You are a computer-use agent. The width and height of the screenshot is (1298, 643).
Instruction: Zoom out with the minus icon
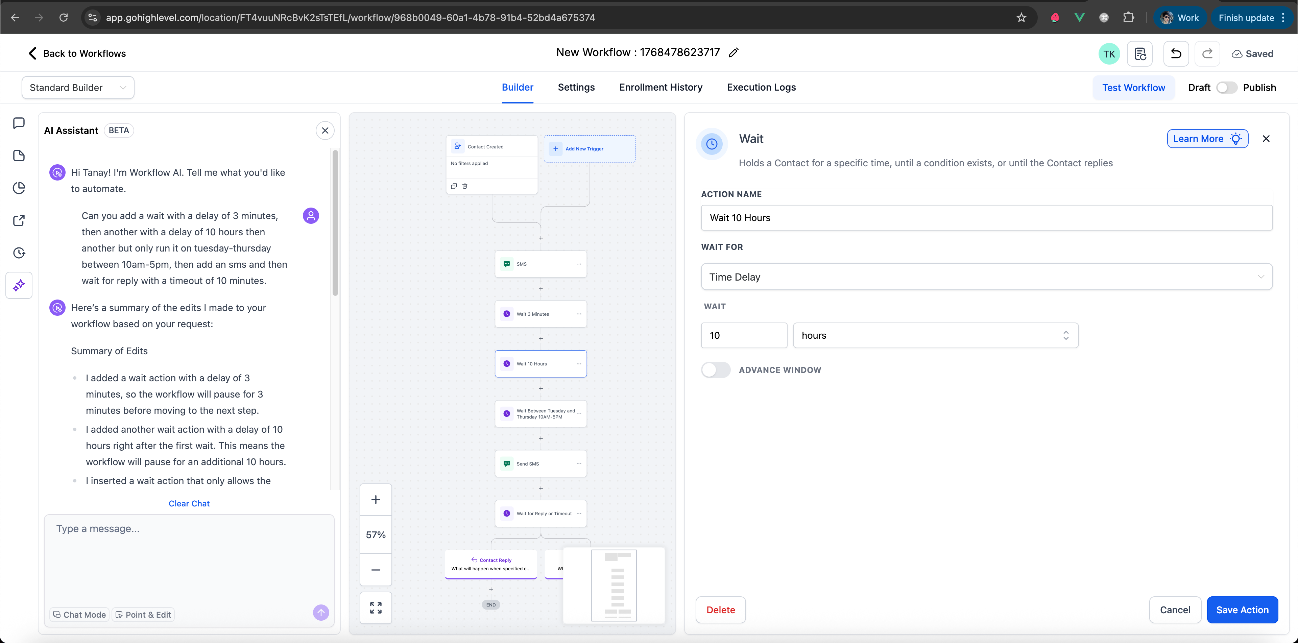click(x=376, y=570)
